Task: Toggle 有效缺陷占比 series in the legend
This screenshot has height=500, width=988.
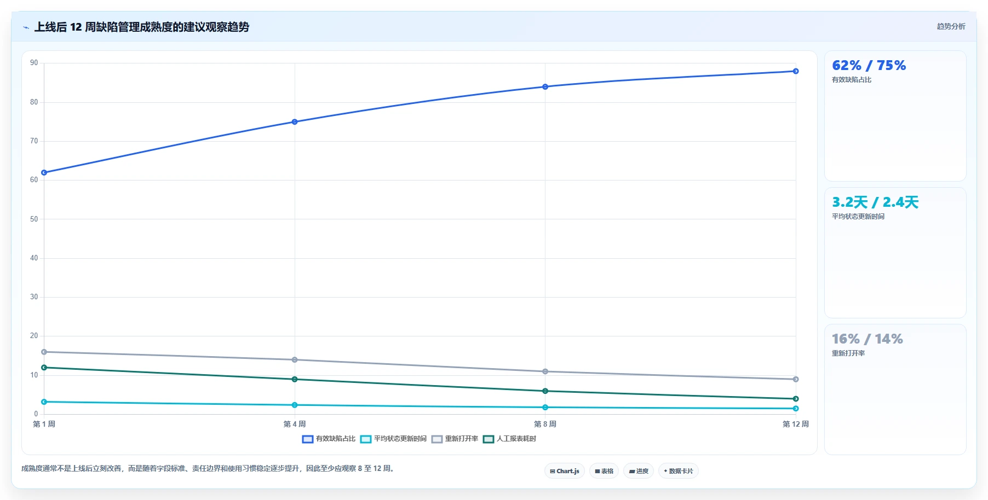Action: click(x=329, y=439)
